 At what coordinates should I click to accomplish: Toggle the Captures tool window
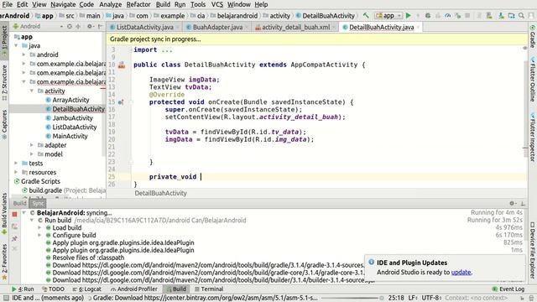[x=4, y=124]
